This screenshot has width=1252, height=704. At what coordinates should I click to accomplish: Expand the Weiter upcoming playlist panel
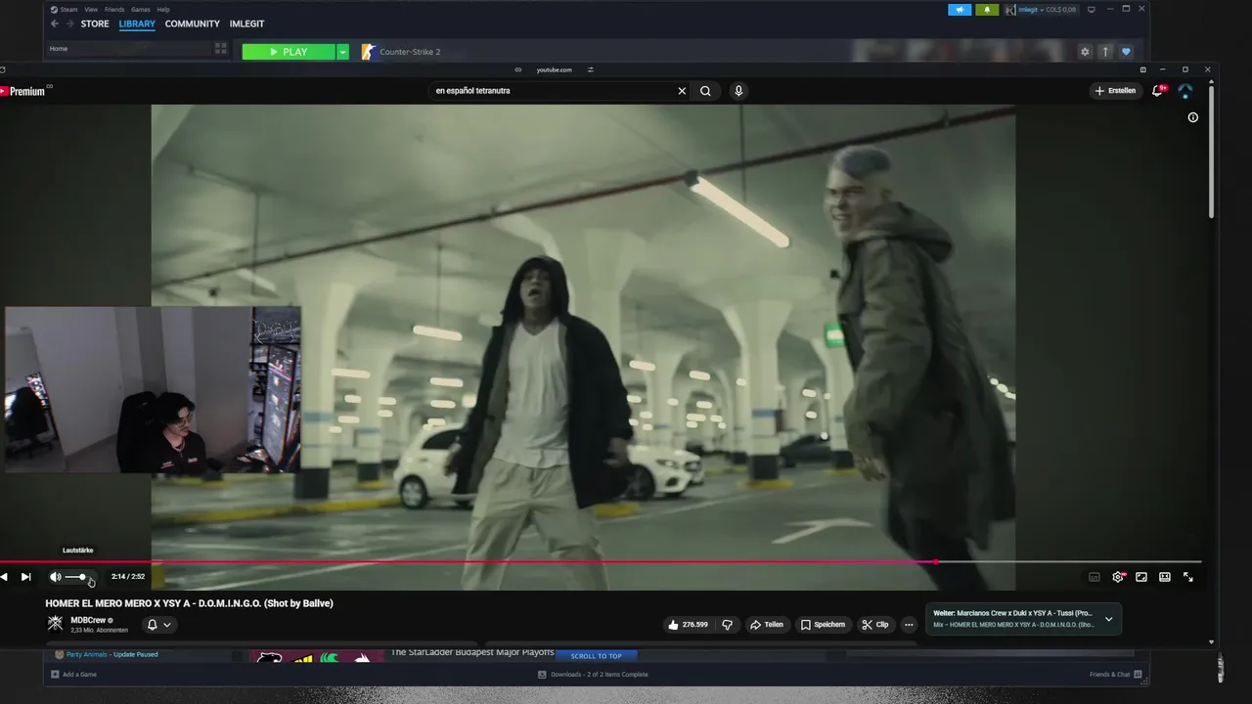coord(1108,619)
